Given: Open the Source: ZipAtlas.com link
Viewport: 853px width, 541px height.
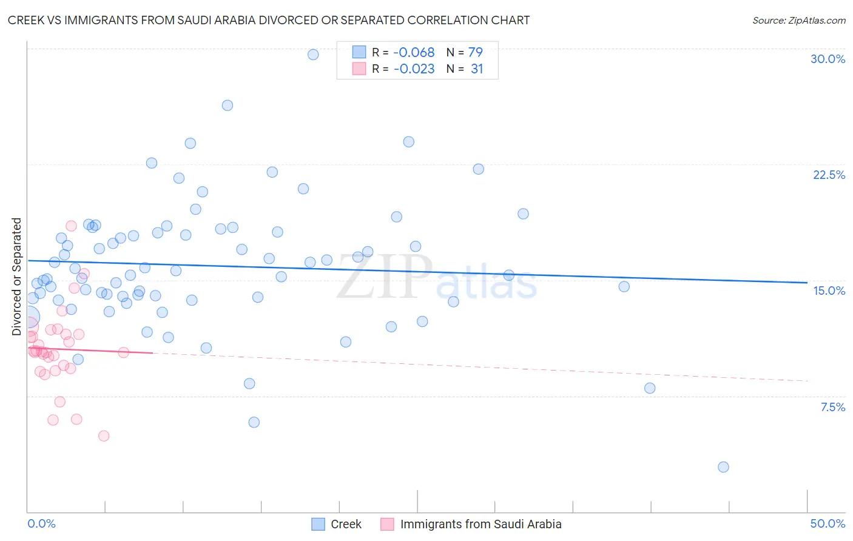Looking at the screenshot, I should point(799,20).
